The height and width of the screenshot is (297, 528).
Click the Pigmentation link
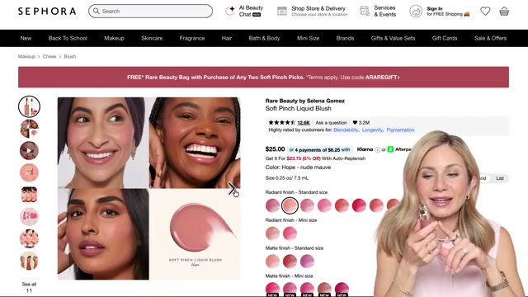(400, 130)
